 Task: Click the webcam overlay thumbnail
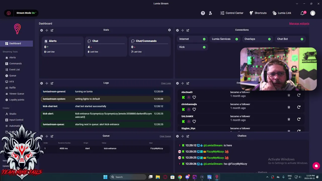click(x=278, y=69)
